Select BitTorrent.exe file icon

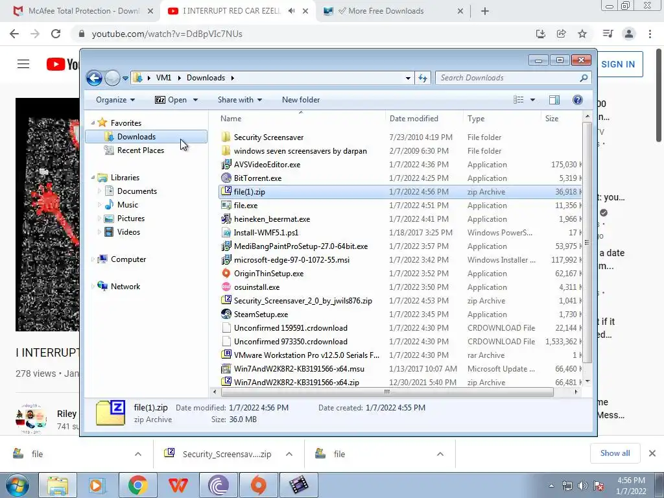coord(226,178)
